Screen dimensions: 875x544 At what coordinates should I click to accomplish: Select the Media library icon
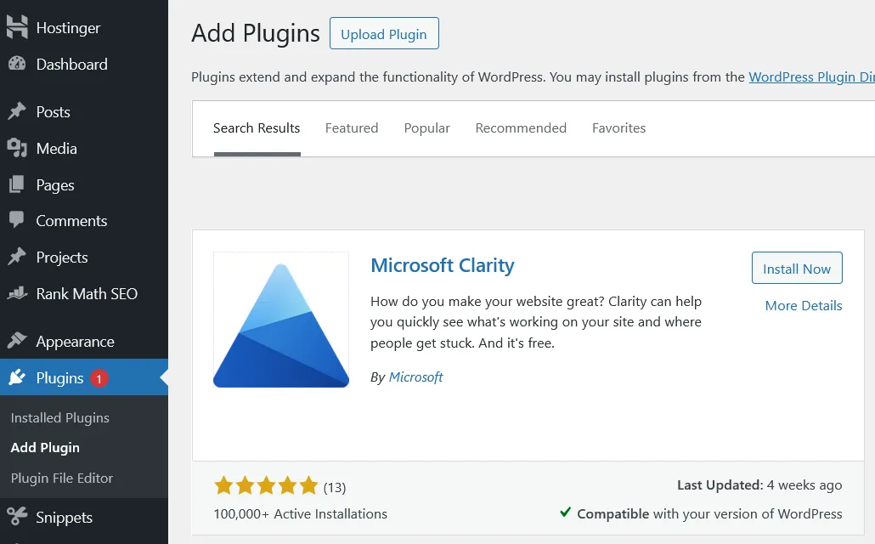coord(17,148)
